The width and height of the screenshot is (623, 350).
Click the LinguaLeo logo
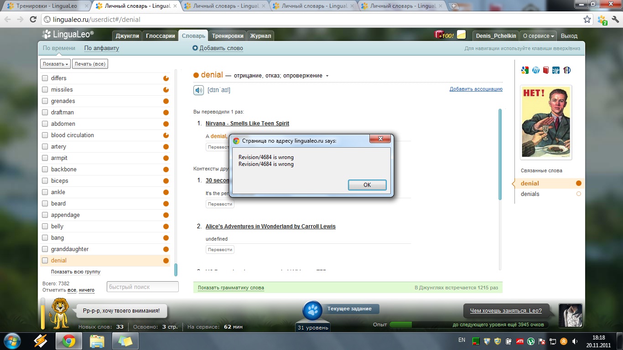pyautogui.click(x=68, y=35)
